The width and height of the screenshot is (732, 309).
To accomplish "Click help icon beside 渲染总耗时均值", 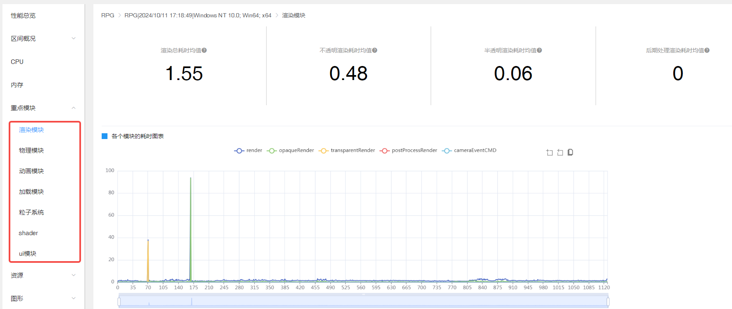I will pos(204,50).
